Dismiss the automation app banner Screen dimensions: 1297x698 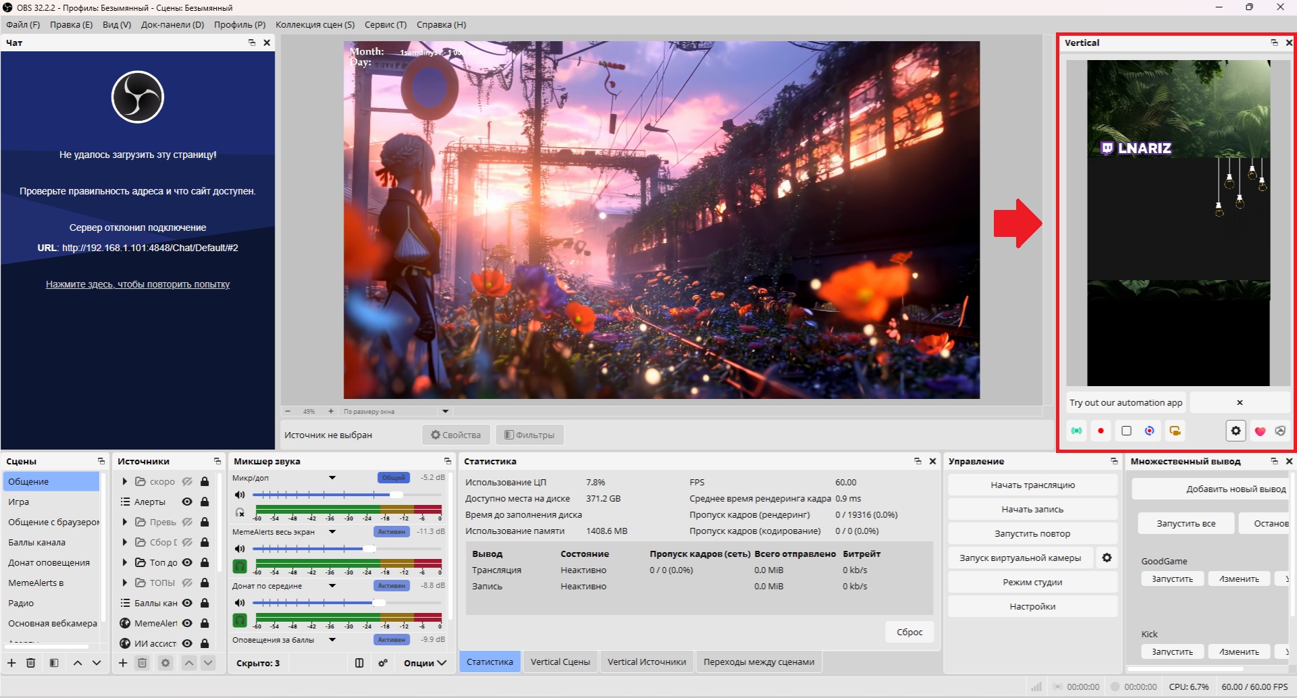click(x=1240, y=402)
